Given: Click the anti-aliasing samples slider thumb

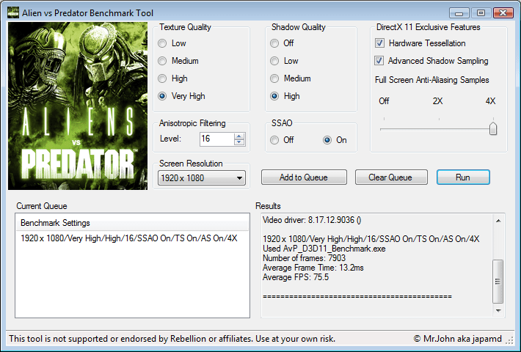Looking at the screenshot, I should click(x=493, y=128).
